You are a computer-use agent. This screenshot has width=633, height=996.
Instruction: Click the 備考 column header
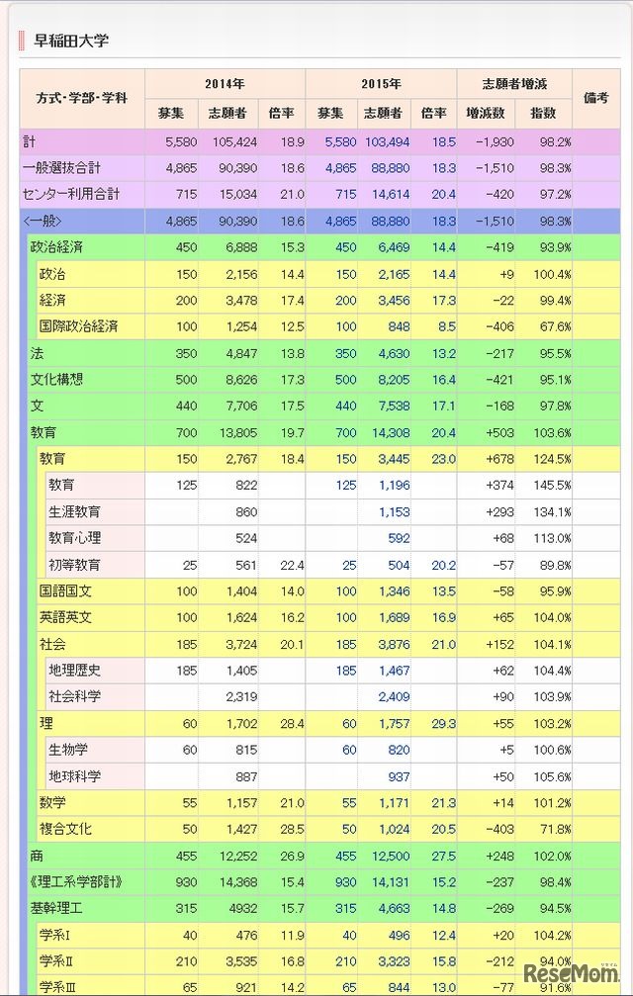[x=595, y=99]
